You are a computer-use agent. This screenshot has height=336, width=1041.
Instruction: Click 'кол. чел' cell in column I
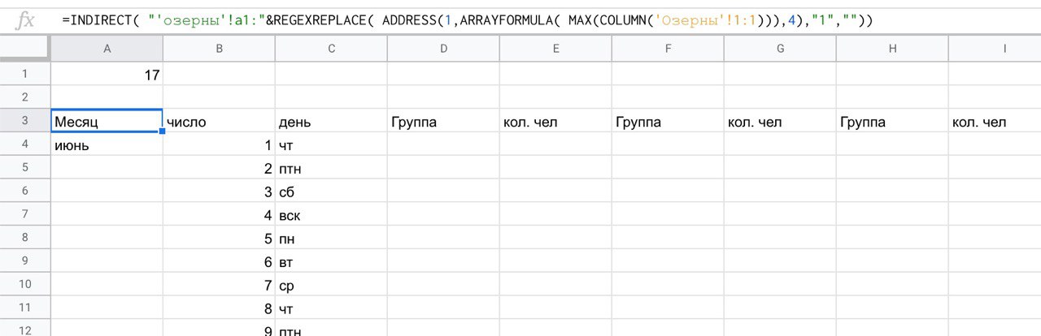[x=995, y=121]
